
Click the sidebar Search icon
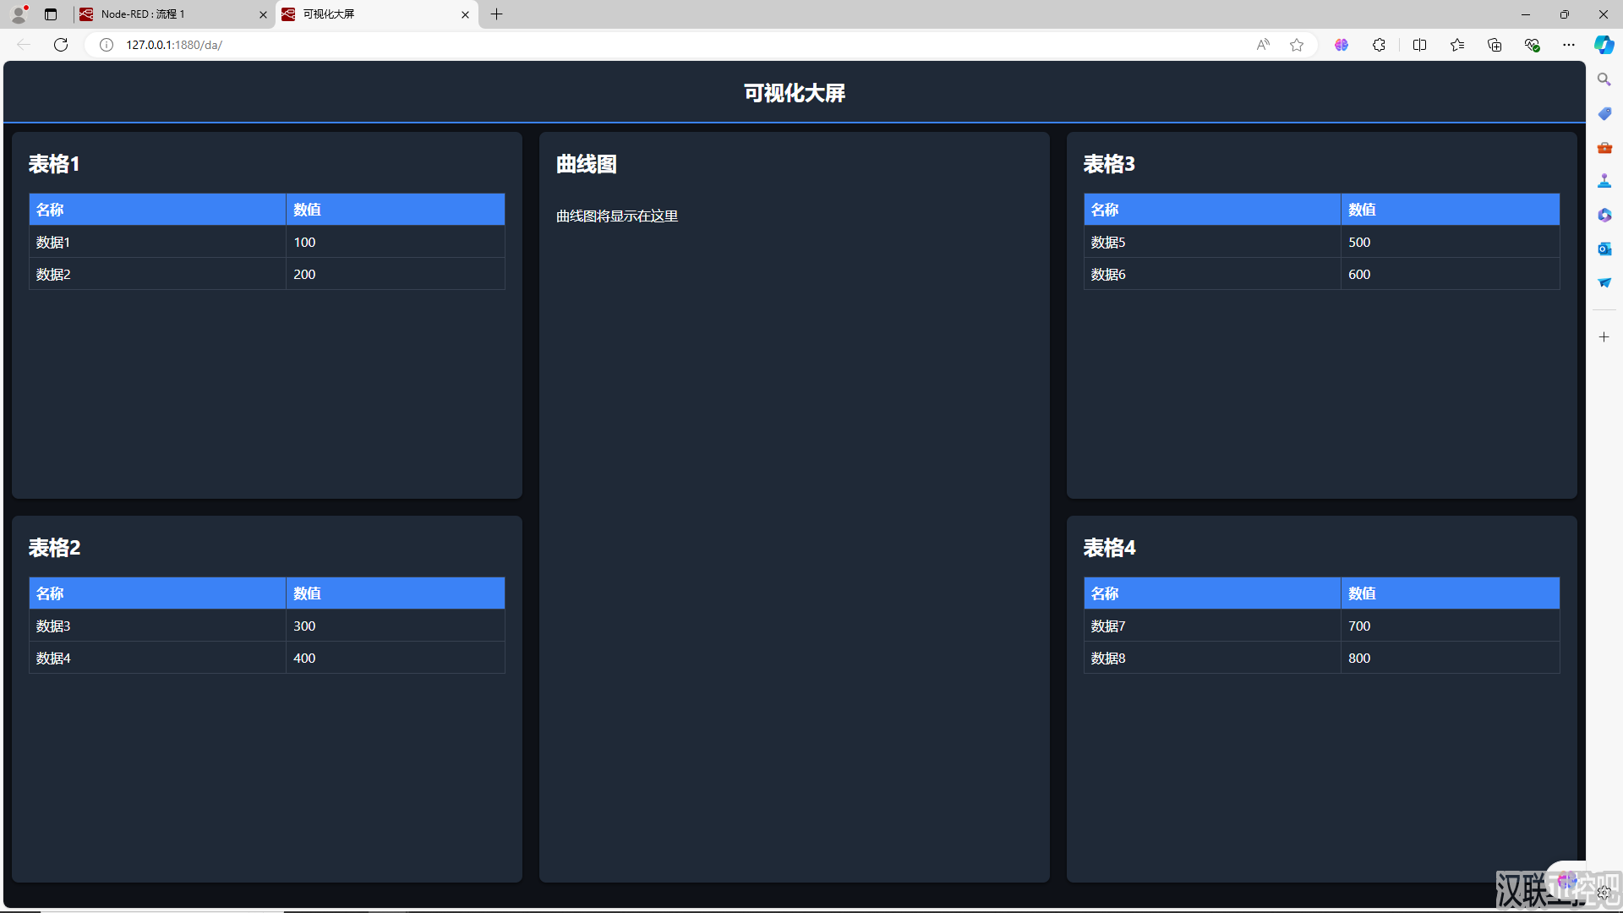coord(1604,79)
